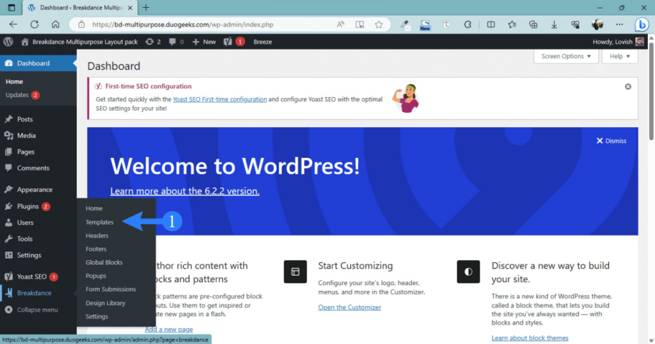The image size is (655, 344).
Task: Select Settings in the Breakdance flyout
Action: [97, 317]
